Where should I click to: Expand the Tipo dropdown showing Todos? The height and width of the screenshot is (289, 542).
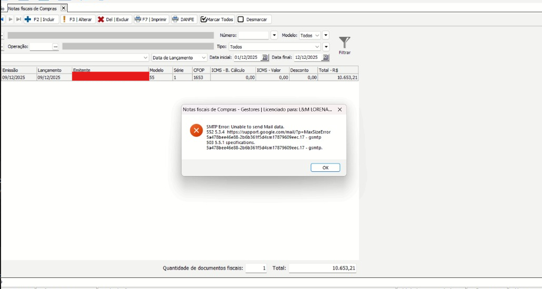pyautogui.click(x=317, y=47)
